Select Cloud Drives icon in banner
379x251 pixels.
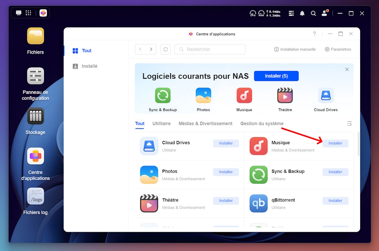point(326,95)
